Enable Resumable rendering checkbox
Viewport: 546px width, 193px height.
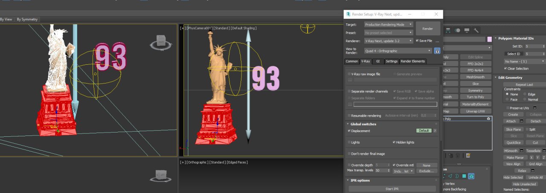(349, 115)
